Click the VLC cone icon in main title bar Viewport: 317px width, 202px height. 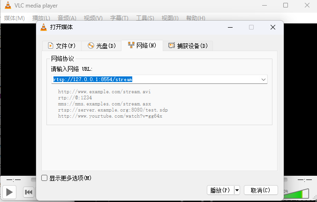[8, 5]
